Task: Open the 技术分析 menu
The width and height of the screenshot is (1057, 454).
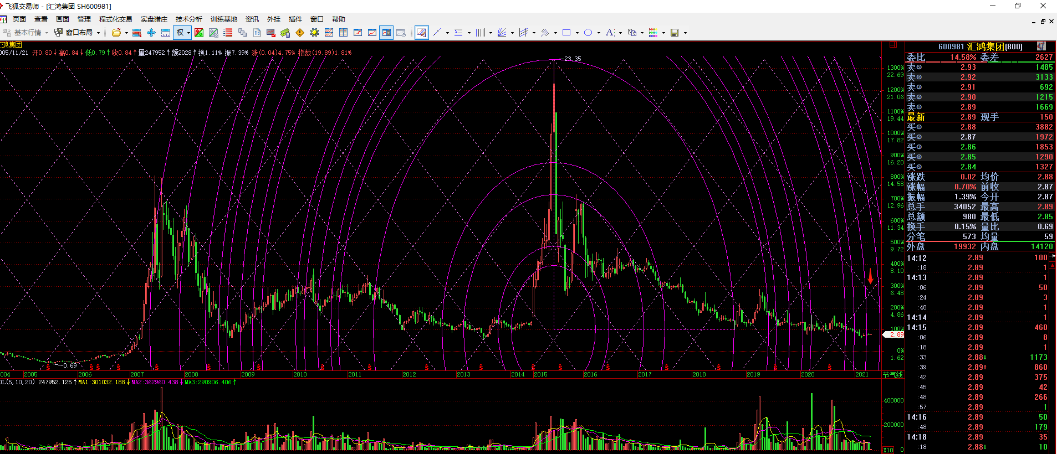Action: [189, 19]
